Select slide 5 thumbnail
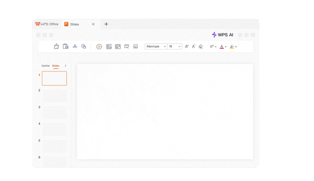This screenshot has height=181, width=314. [x=55, y=146]
